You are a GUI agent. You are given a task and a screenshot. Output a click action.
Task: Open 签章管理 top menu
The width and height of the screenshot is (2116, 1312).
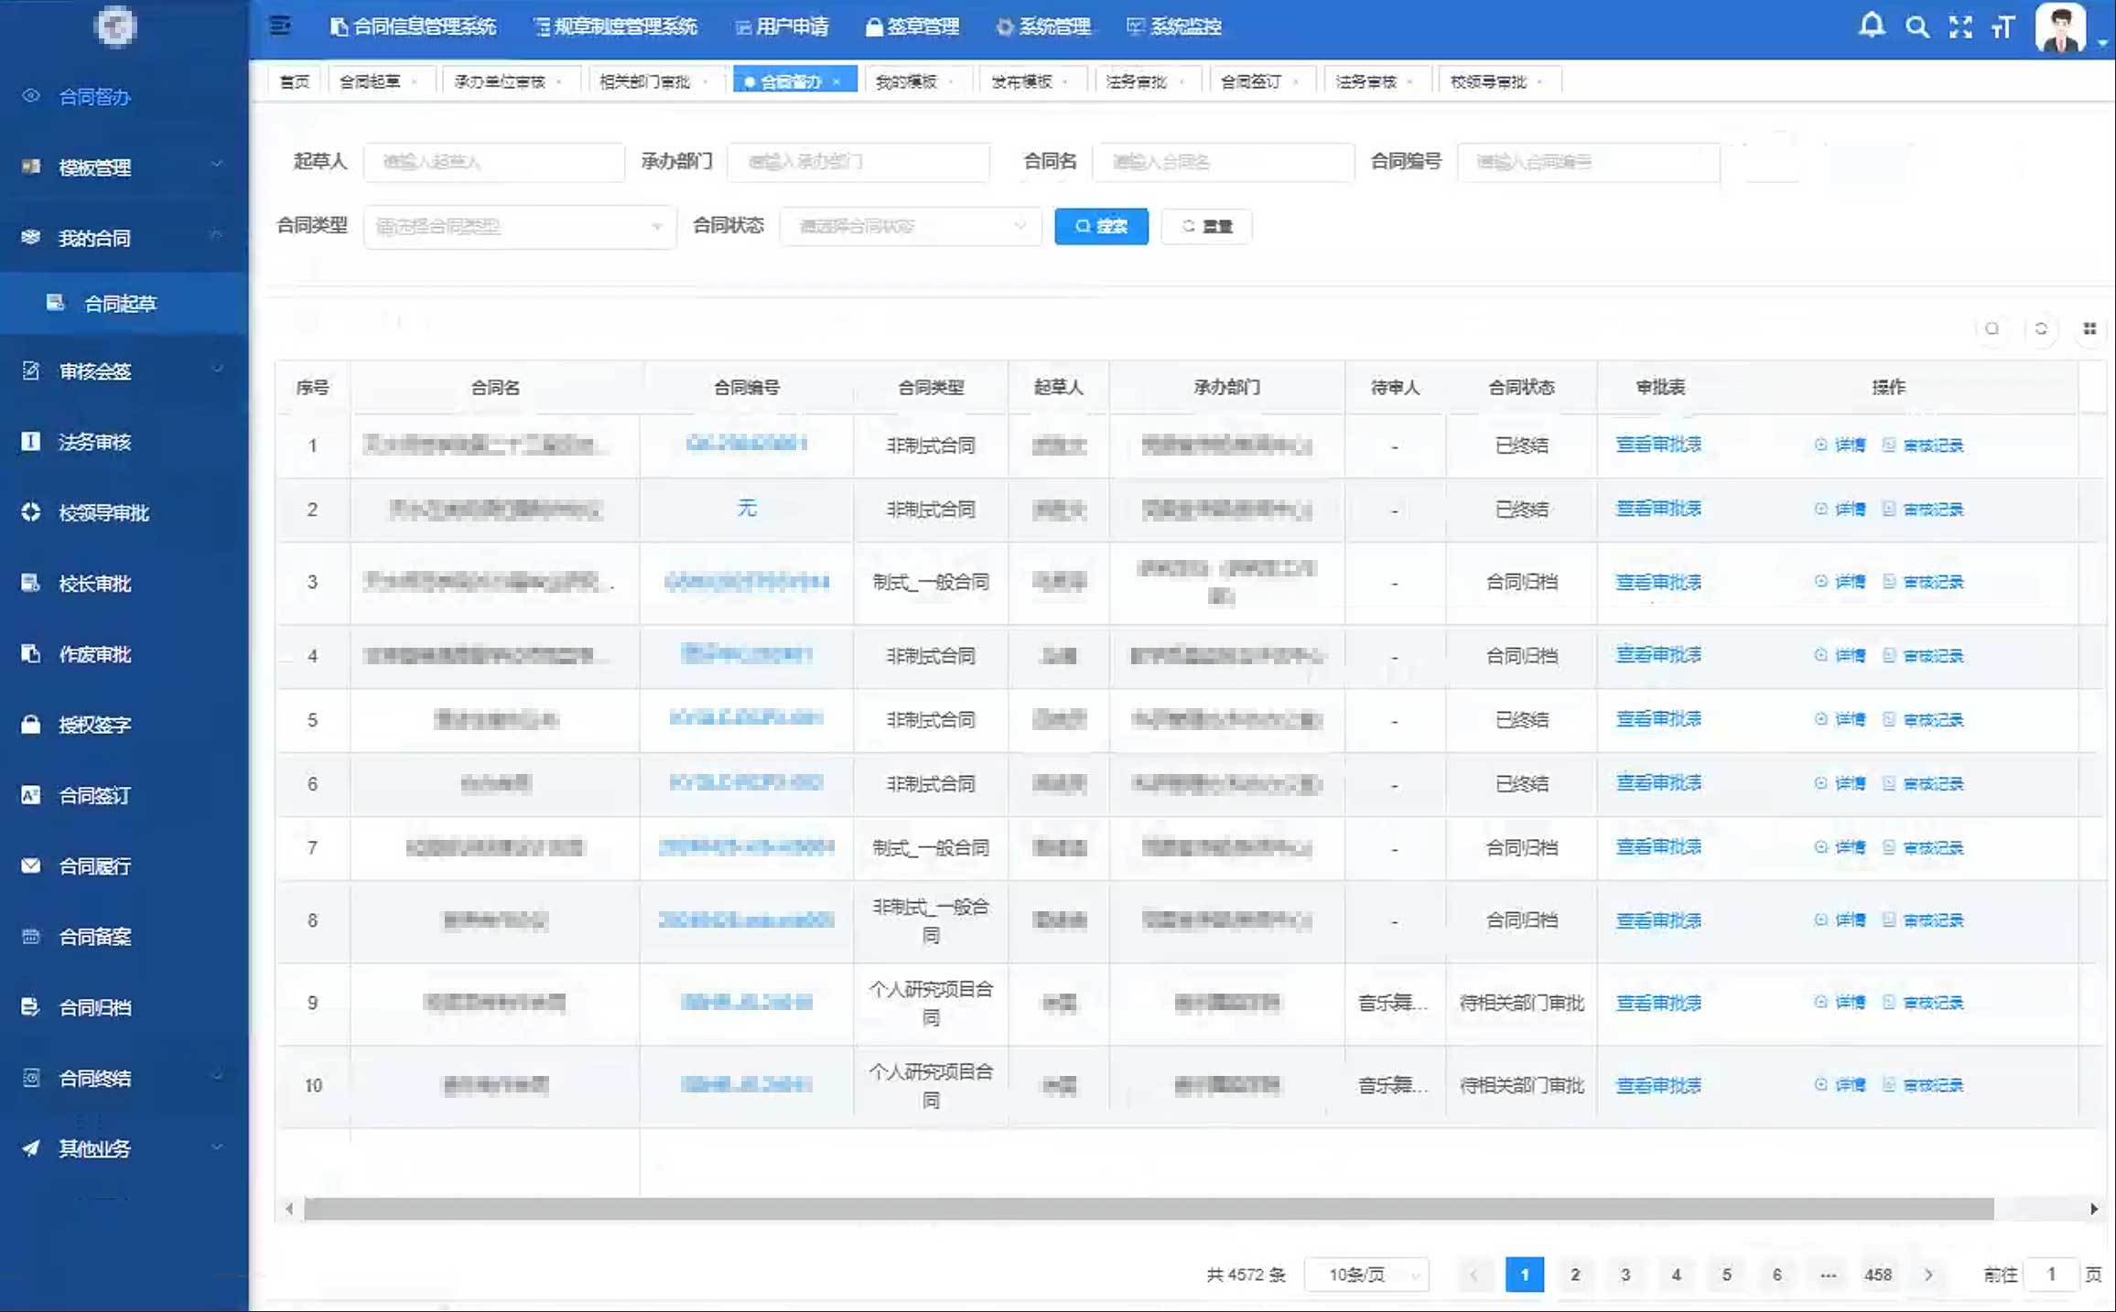912,27
